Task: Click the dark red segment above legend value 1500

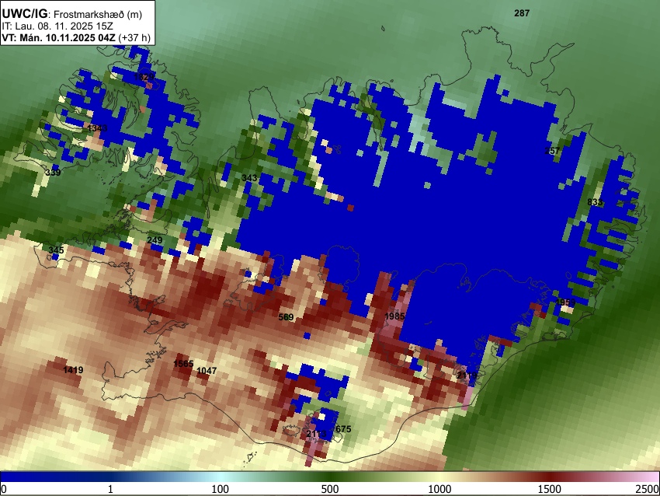Action: click(x=549, y=477)
